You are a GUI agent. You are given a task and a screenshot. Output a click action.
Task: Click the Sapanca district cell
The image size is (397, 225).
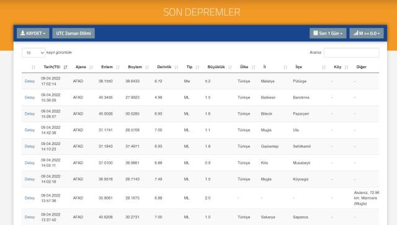[300, 217]
